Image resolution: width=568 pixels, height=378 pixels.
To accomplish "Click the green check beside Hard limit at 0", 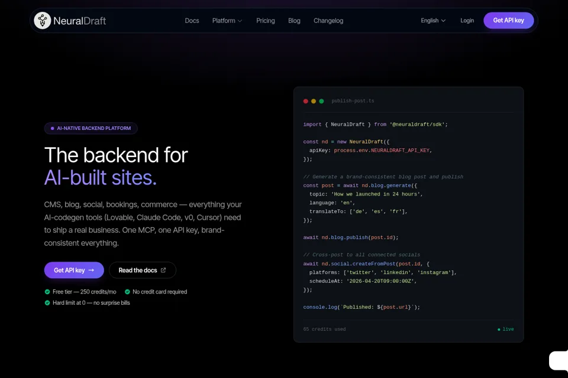I will (x=47, y=303).
